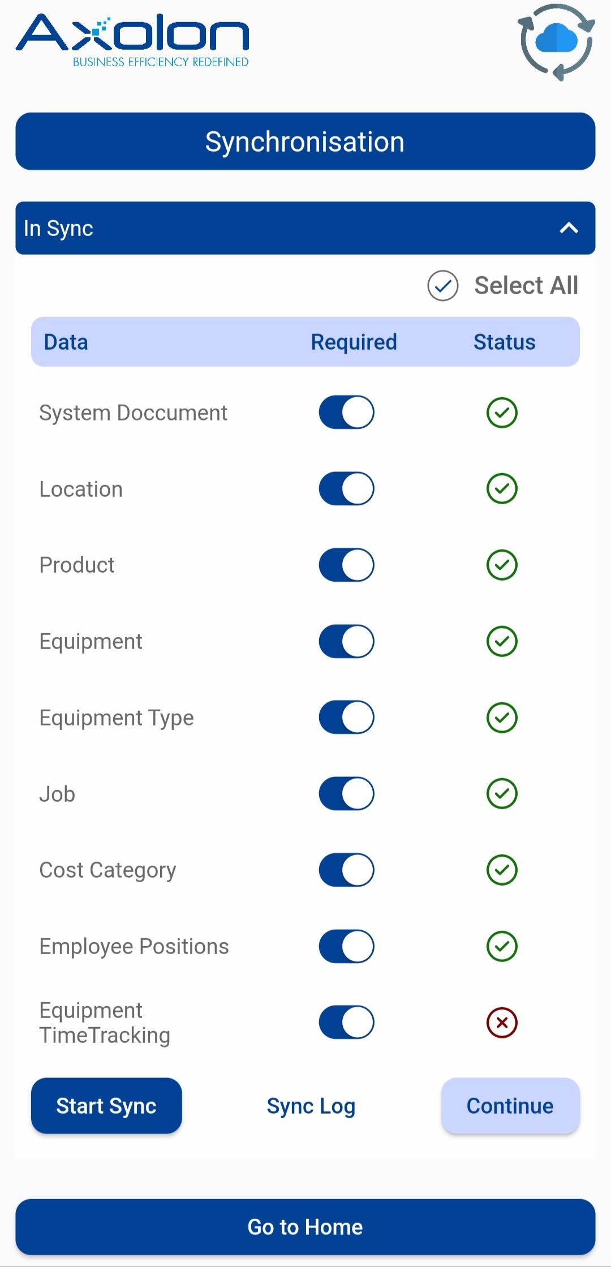Viewport: 611px width, 1267px height.
Task: Click Employee Positions status checkmark icon
Action: coord(502,946)
